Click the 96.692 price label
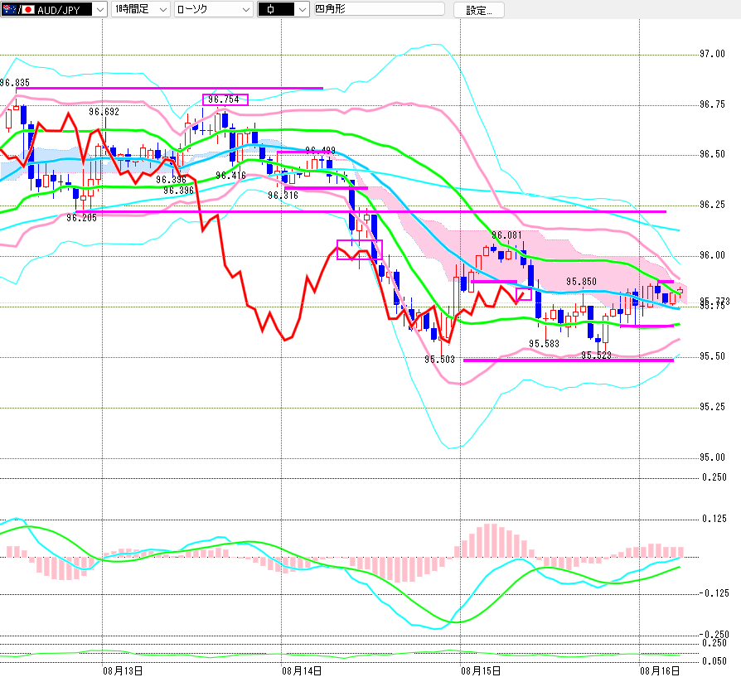Viewport: 741px width, 677px height. [x=104, y=112]
